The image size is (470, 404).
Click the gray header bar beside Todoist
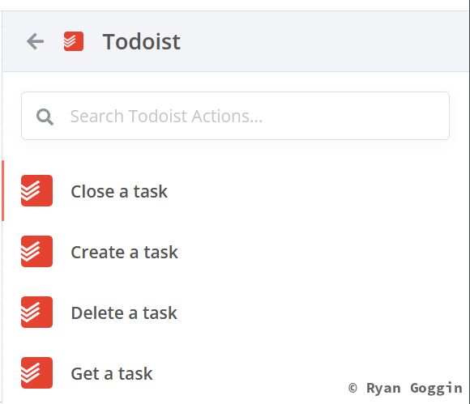323,41
